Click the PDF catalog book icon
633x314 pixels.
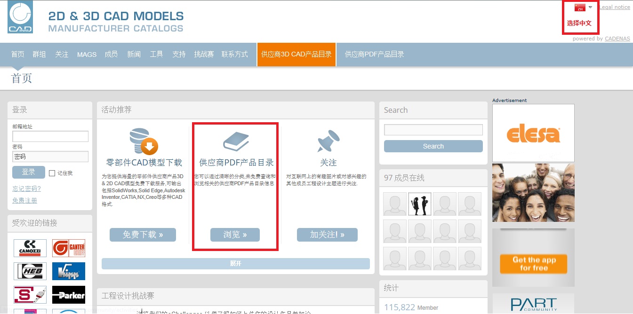click(x=236, y=141)
